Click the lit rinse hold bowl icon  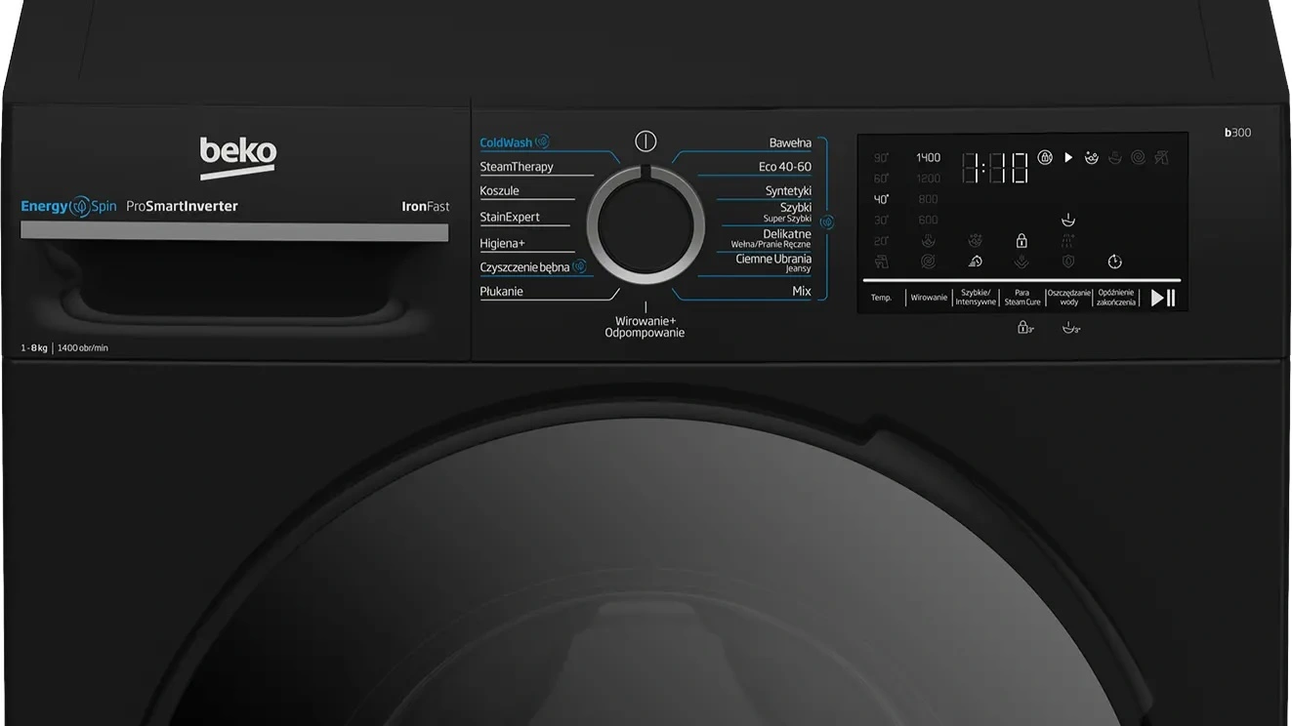tap(1068, 221)
